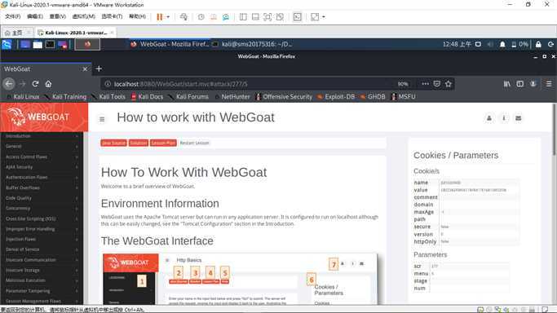Open the Firefox library icon
This screenshot has width=557, height=313.
(x=507, y=84)
